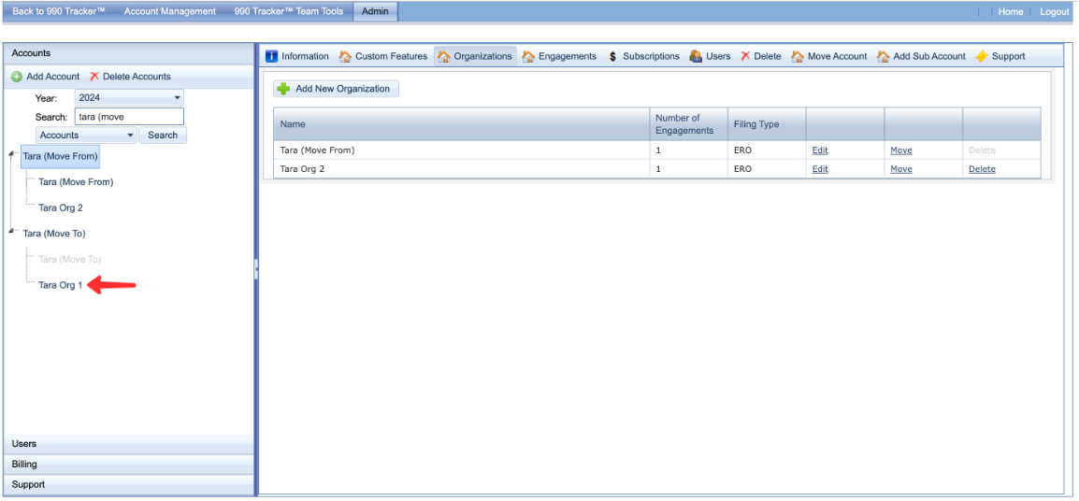Open Support via its yellow diamond icon
This screenshot has height=501, width=1079.
[x=981, y=56]
